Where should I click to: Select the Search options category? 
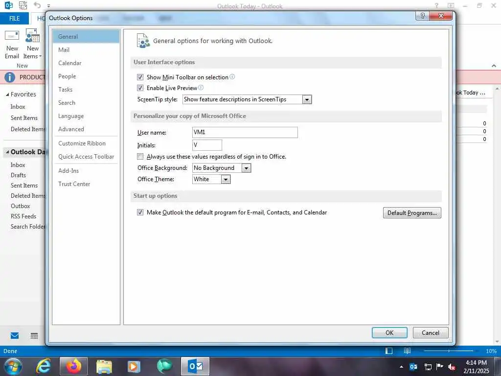86,103
